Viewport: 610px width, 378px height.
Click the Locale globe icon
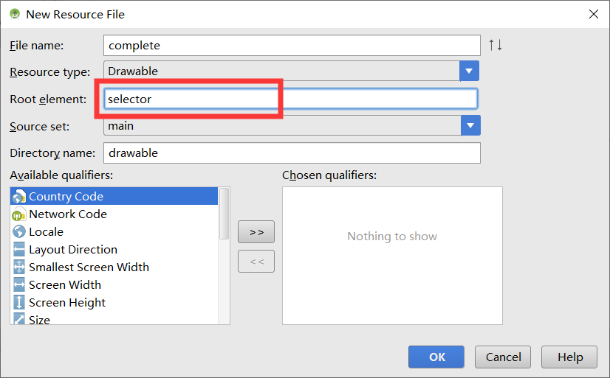pos(19,232)
